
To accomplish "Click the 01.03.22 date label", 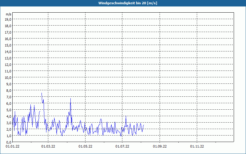I will 48,146.
